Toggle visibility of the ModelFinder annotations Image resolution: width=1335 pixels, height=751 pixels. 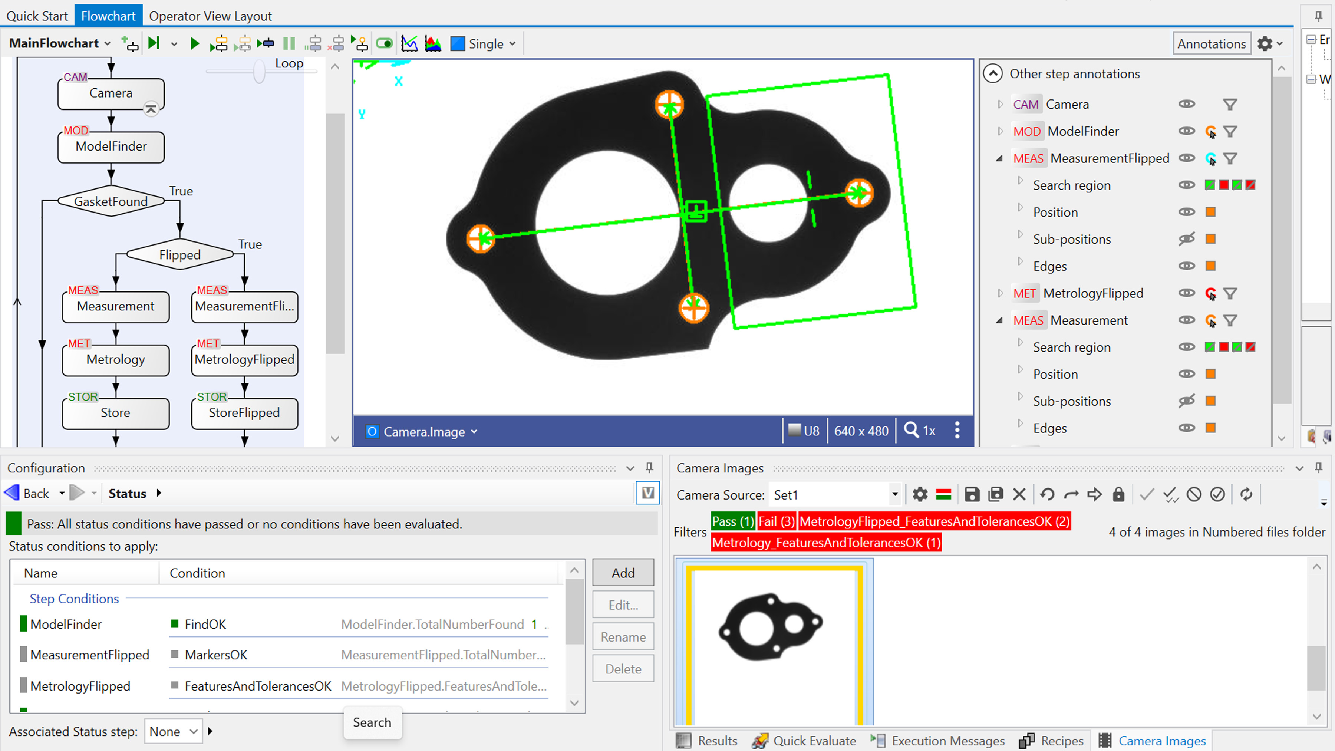(x=1187, y=131)
